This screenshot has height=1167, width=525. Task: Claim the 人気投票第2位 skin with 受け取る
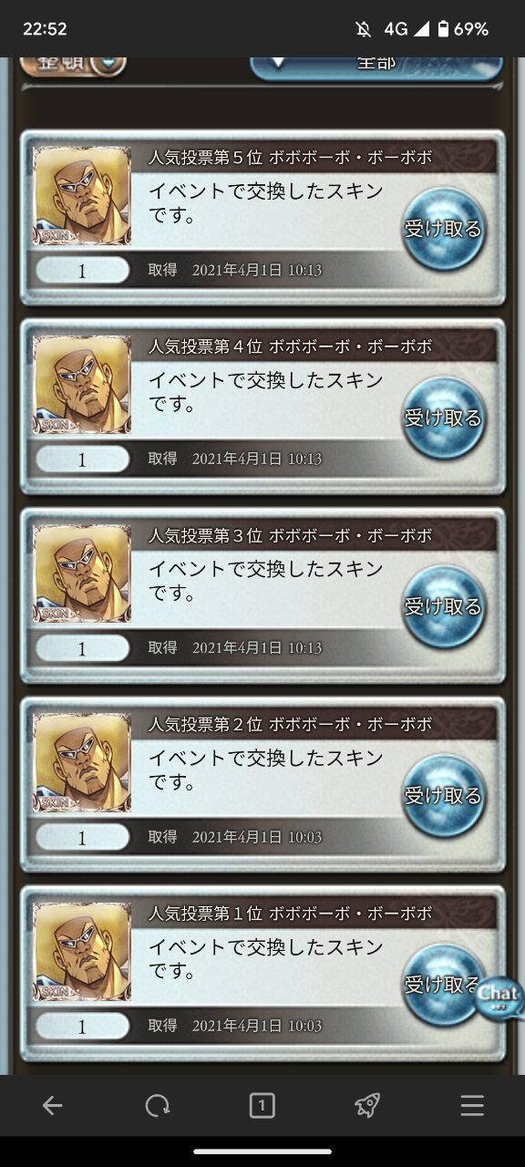[x=444, y=795]
